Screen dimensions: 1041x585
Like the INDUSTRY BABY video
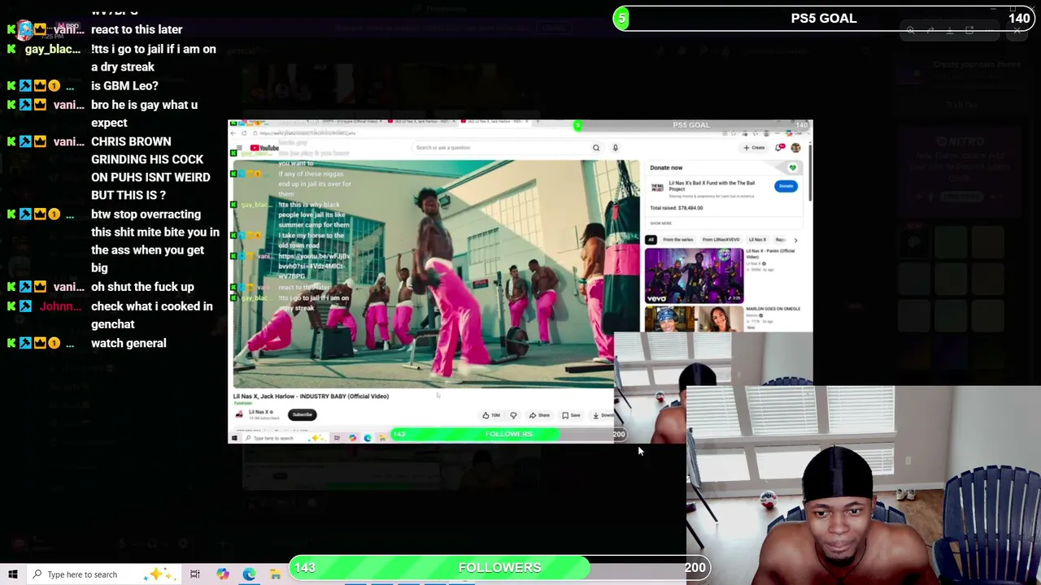(490, 415)
